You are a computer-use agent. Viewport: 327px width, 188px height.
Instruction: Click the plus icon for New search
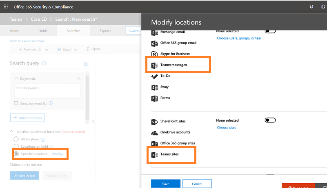20,49
